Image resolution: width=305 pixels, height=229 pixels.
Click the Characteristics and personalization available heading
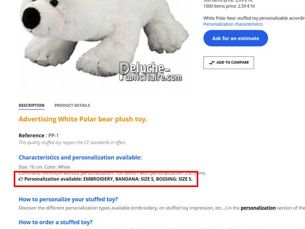tap(80, 157)
